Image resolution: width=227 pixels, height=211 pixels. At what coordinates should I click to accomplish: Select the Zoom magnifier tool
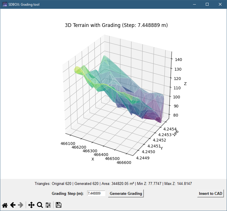40,205
